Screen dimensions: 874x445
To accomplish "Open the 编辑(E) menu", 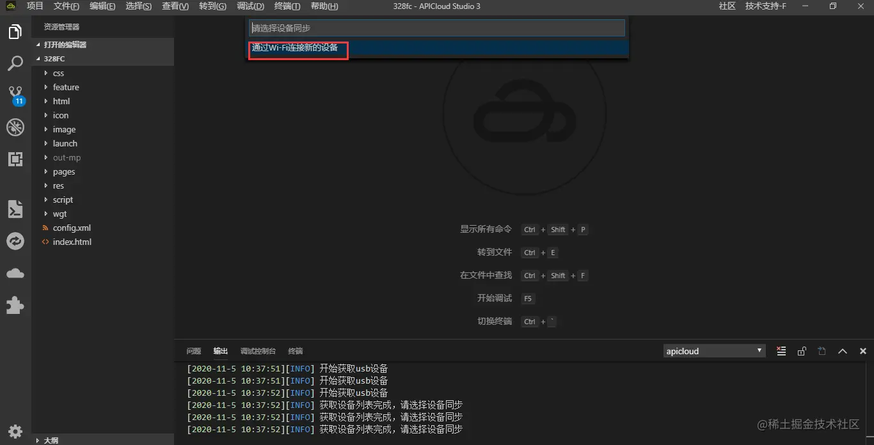I will (x=102, y=6).
